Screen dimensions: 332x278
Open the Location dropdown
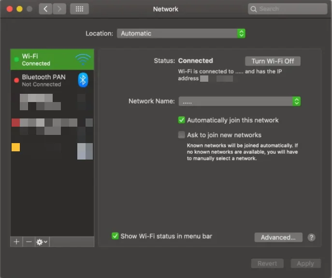click(x=181, y=33)
